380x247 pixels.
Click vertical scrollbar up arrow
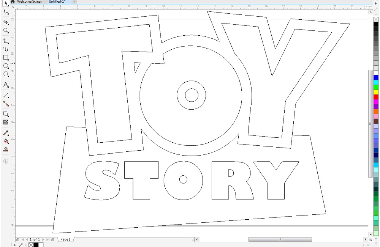click(370, 12)
